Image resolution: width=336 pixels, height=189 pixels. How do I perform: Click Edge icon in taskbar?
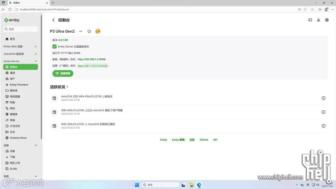199,185
